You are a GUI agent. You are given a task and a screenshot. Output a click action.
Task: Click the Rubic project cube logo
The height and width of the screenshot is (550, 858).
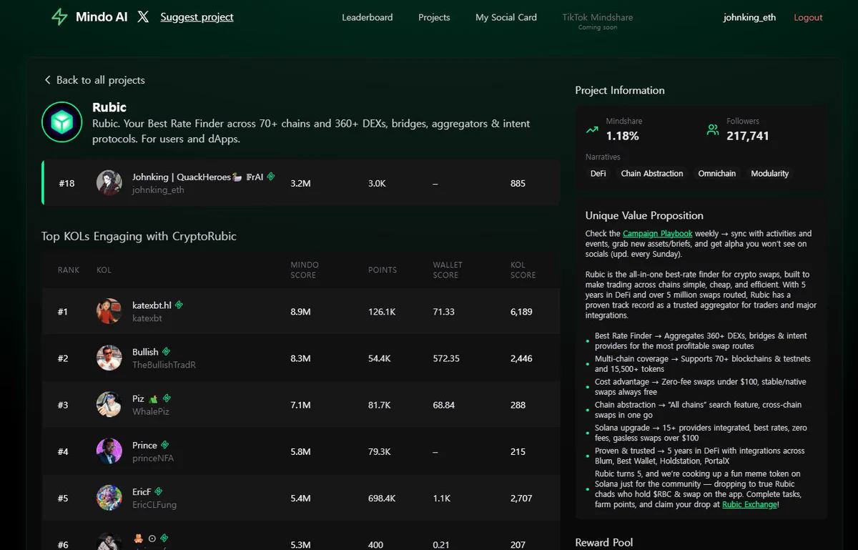coord(61,122)
